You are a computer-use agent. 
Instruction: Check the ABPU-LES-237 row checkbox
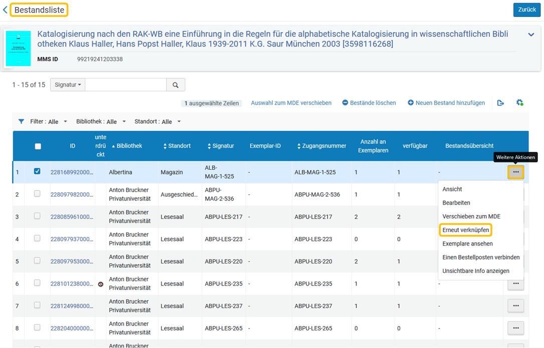37,304
